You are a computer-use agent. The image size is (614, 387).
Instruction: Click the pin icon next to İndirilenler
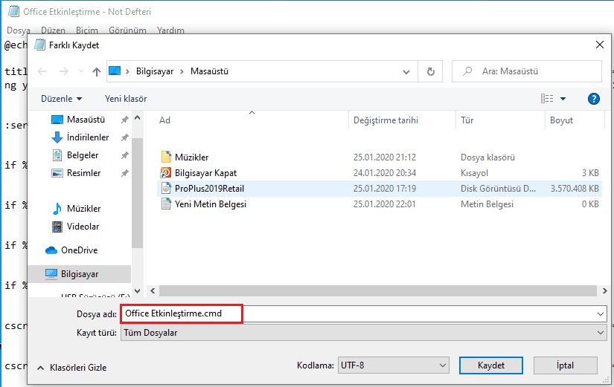(x=124, y=137)
